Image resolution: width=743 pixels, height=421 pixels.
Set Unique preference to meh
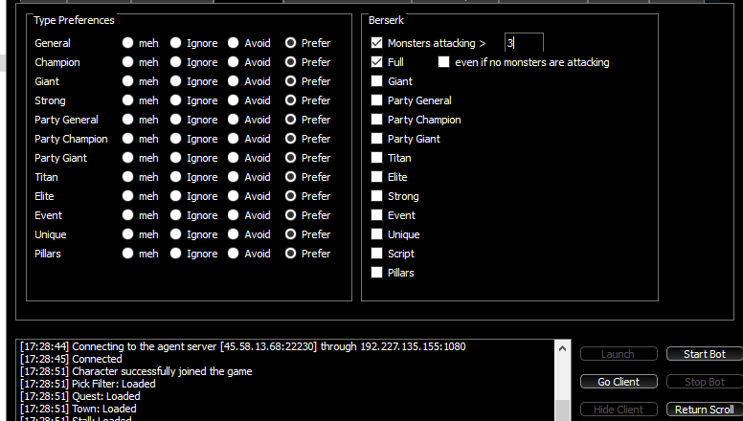(127, 234)
